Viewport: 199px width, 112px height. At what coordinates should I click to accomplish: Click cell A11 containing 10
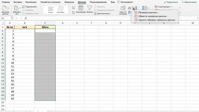click(x=10, y=63)
